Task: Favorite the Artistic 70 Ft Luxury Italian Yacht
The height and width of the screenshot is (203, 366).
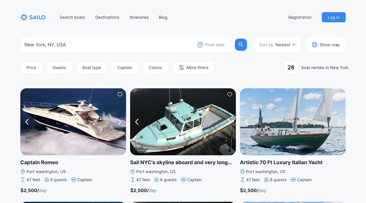Action: point(340,94)
